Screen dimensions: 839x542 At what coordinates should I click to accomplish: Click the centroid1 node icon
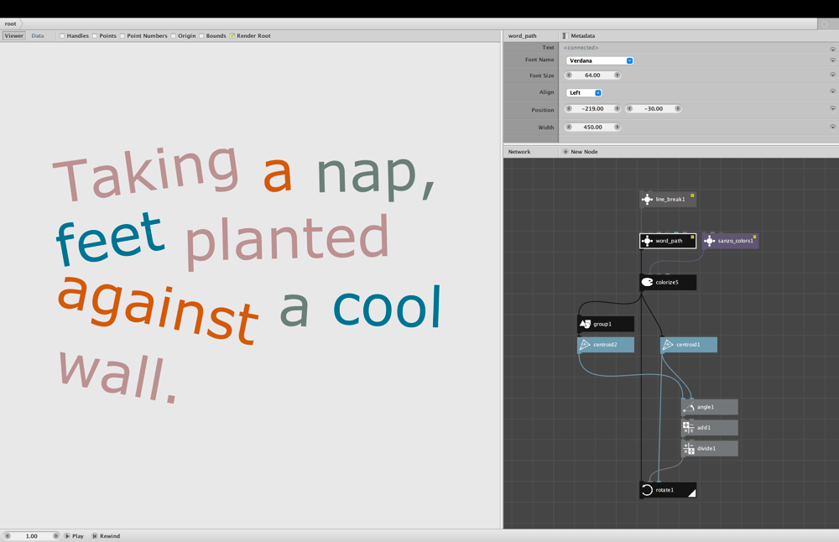[668, 345]
